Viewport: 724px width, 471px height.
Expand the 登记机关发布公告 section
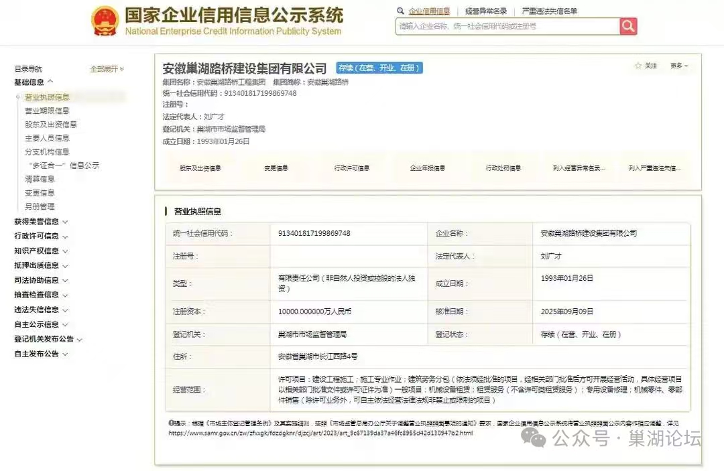pos(48,339)
